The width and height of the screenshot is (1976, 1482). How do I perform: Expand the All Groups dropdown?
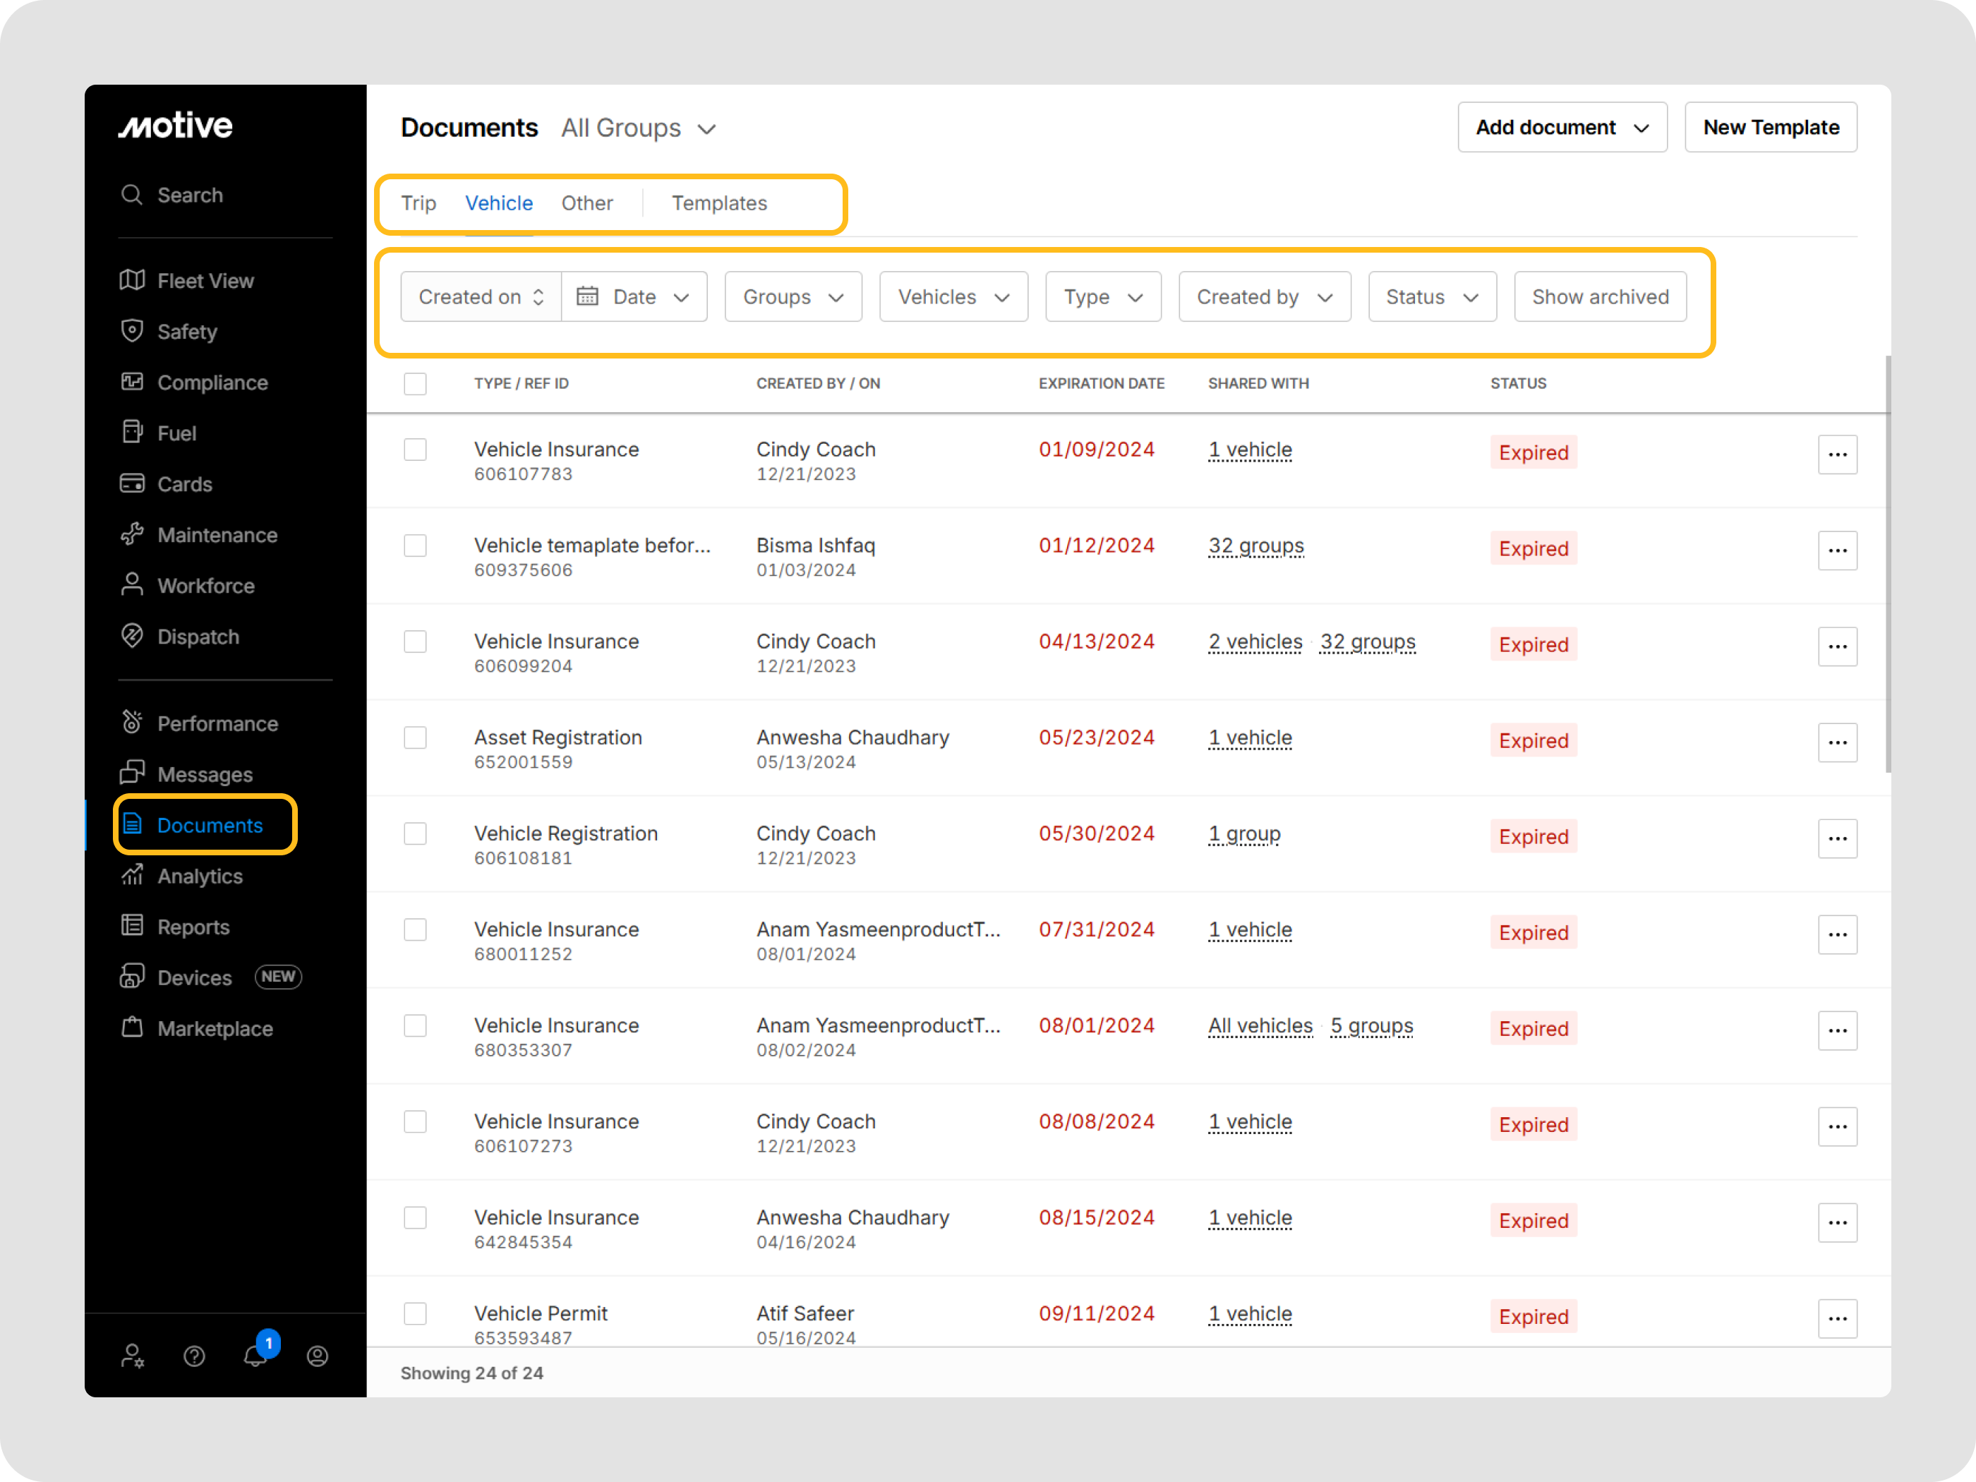(639, 128)
